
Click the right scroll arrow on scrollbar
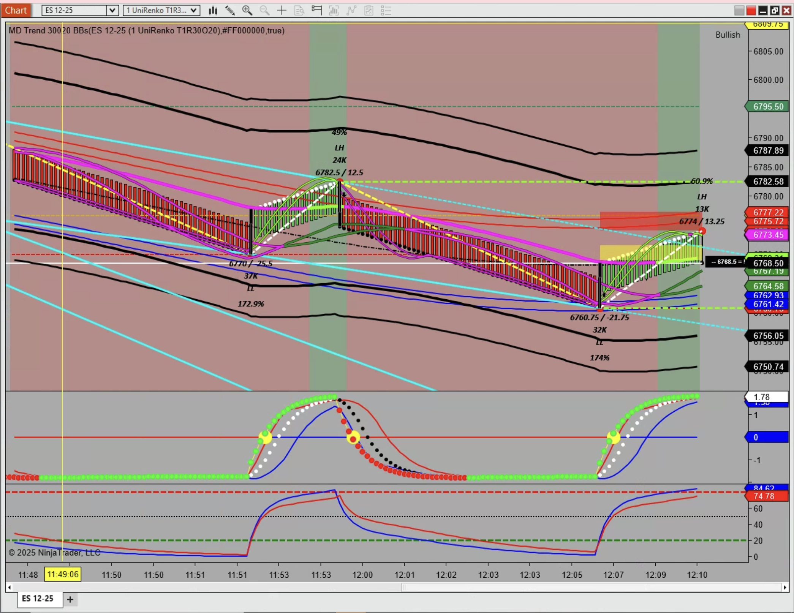[785, 588]
